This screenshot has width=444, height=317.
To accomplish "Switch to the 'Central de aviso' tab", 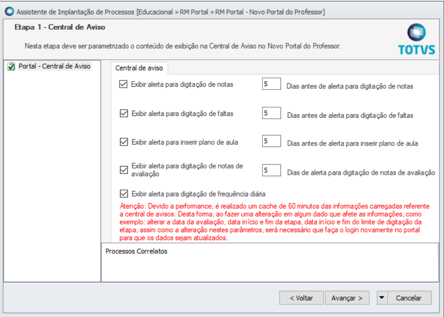I will tap(139, 68).
